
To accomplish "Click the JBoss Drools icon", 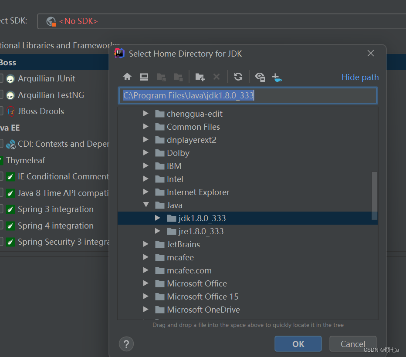I will 10,111.
